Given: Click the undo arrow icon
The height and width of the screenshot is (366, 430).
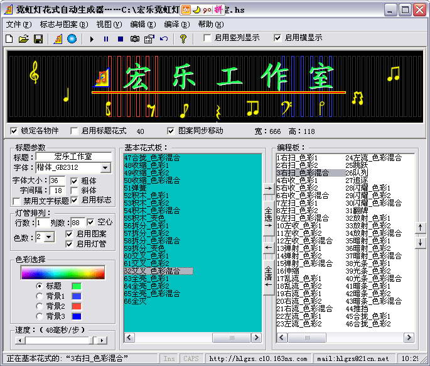Looking at the screenshot, I should pyautogui.click(x=164, y=39).
